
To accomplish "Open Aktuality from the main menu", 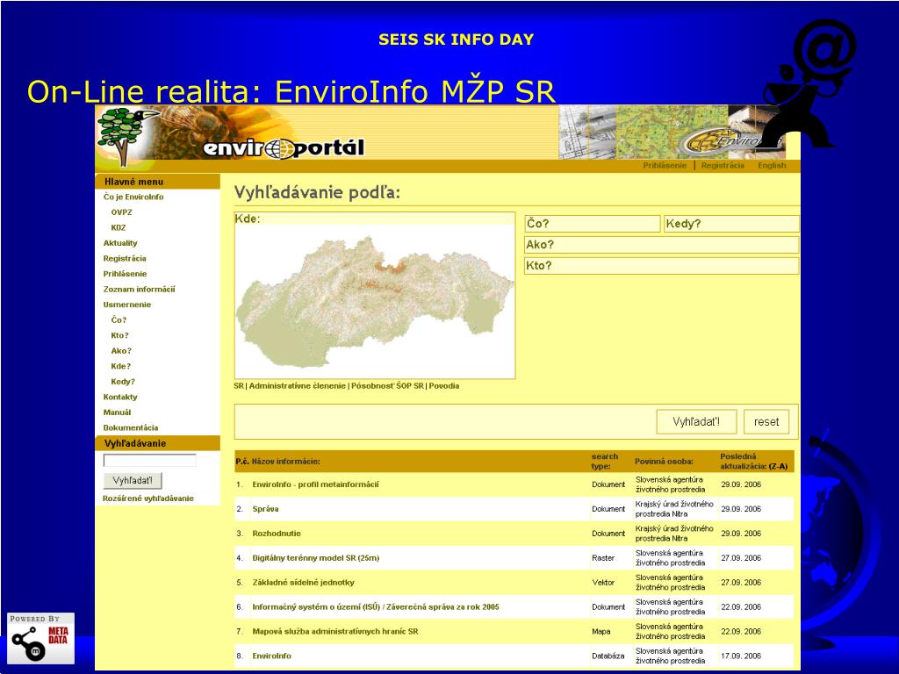I will coord(120,243).
